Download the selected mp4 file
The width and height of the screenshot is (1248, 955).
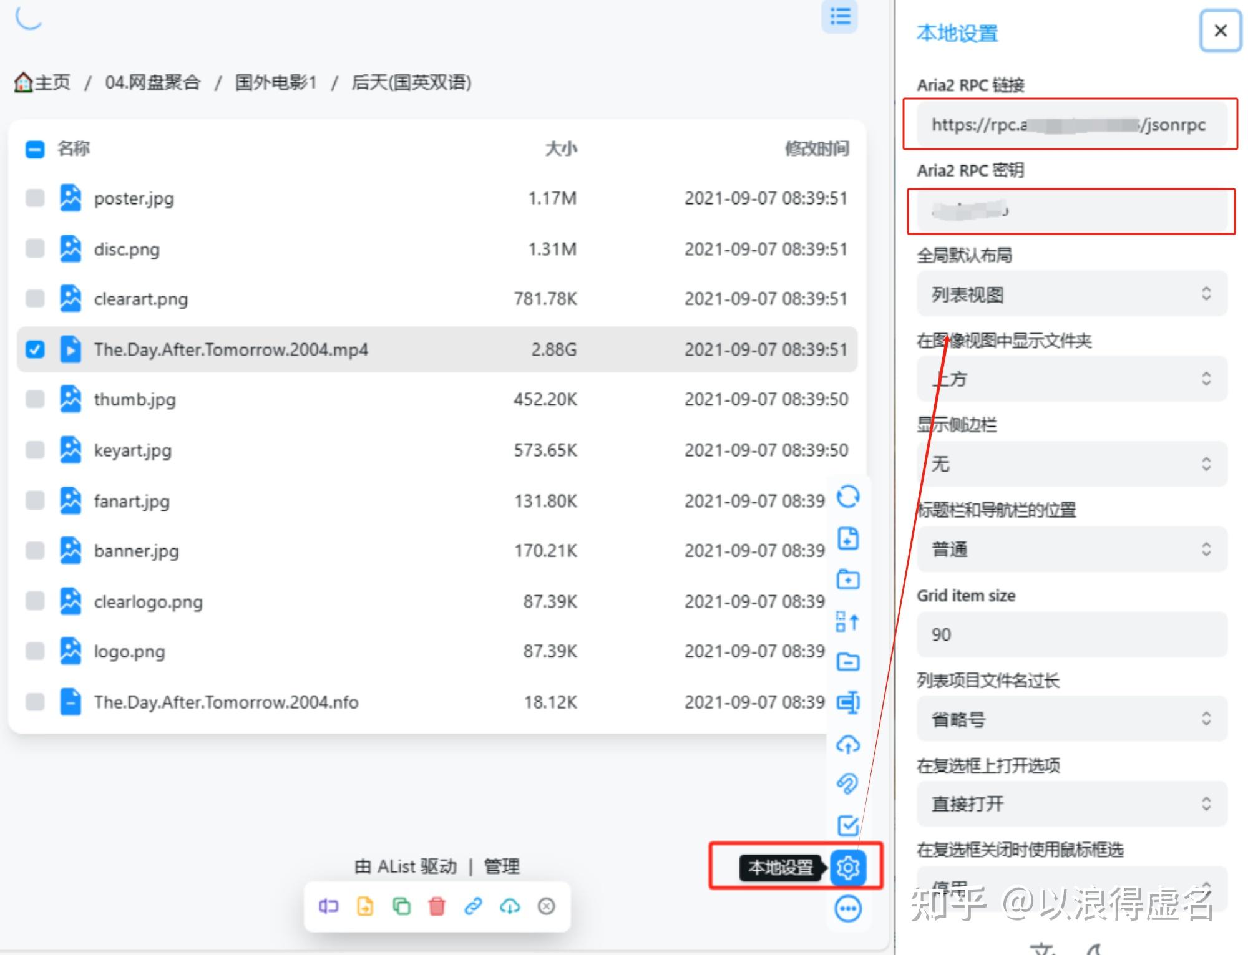[x=510, y=908]
